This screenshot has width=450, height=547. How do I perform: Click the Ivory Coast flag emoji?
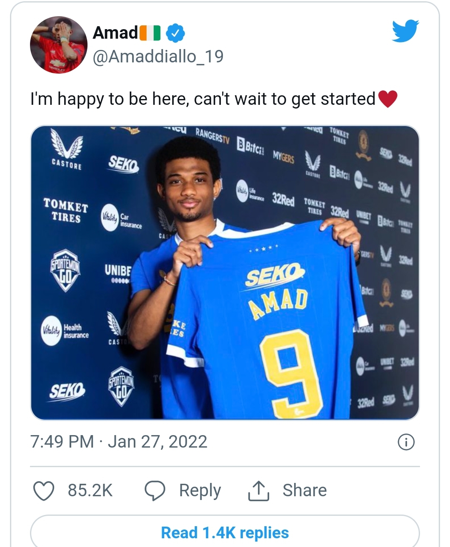click(x=150, y=33)
